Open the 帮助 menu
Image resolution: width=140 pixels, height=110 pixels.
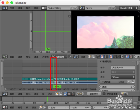(x=36, y=8)
